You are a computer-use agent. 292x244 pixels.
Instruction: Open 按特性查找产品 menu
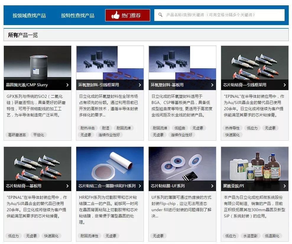point(78,15)
